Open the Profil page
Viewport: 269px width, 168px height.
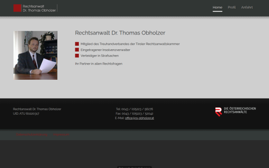coord(232,7)
